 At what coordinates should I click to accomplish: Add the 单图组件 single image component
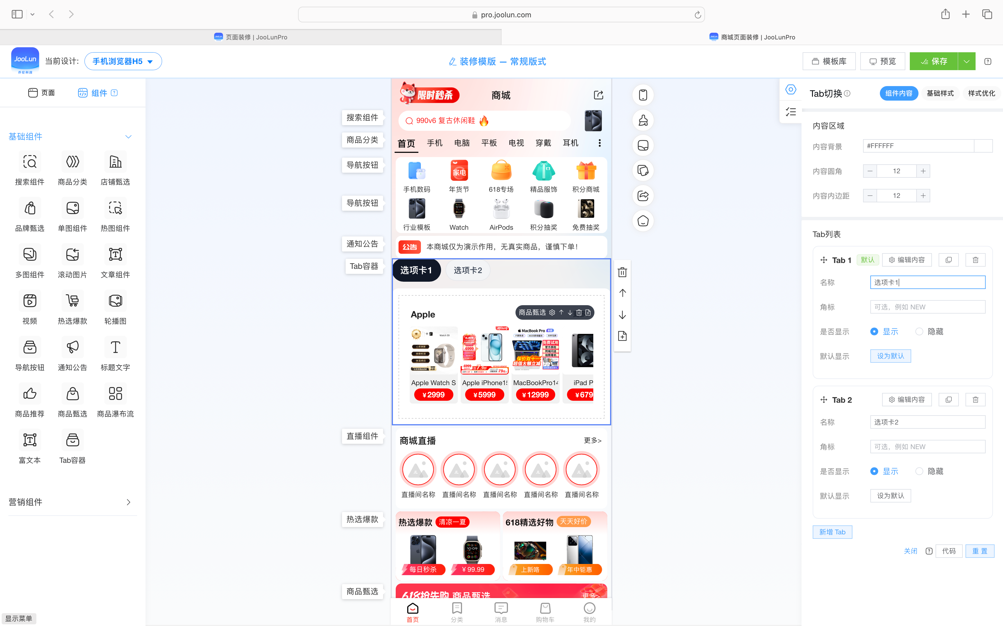tap(72, 208)
